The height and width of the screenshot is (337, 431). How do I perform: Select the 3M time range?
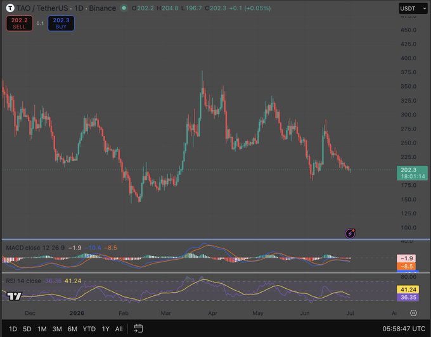pos(57,329)
